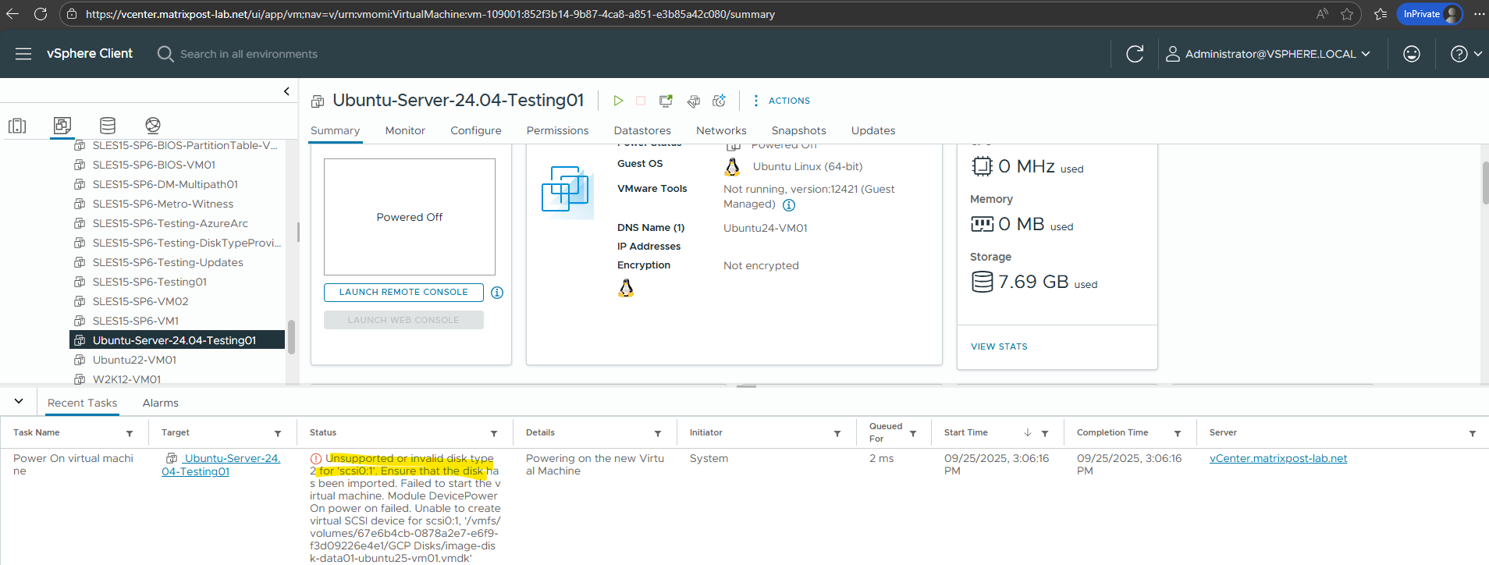The width and height of the screenshot is (1489, 565).
Task: Select SLES15-SP6-Testing-Updates in tree
Action: [168, 262]
